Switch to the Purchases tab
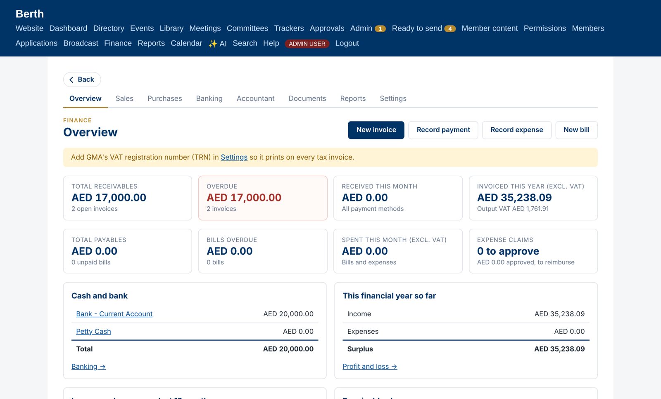Viewport: 661px width, 399px height. click(165, 98)
